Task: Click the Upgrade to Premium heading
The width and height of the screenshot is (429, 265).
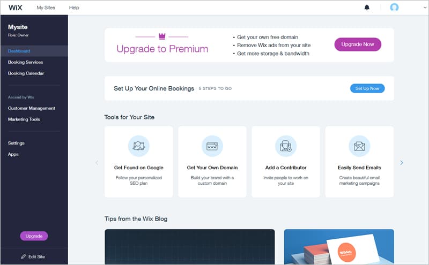Action: 162,49
